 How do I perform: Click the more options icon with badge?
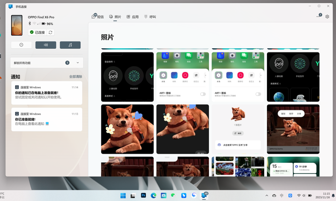319,17
